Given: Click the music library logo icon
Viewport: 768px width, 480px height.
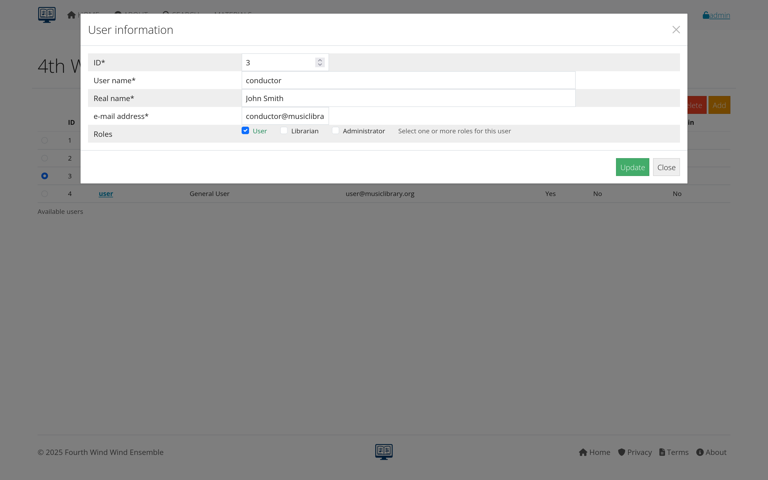Looking at the screenshot, I should click(x=47, y=14).
